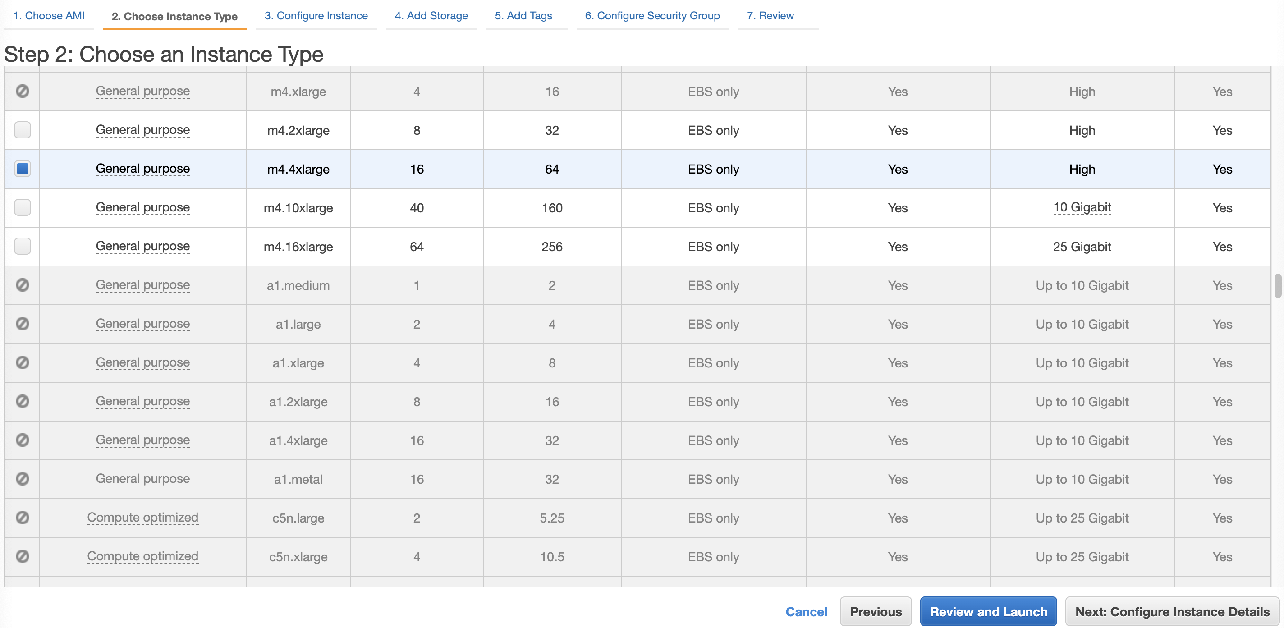Switch to the 4. Add Storage step
Viewport: 1284px width, 628px height.
tap(431, 16)
